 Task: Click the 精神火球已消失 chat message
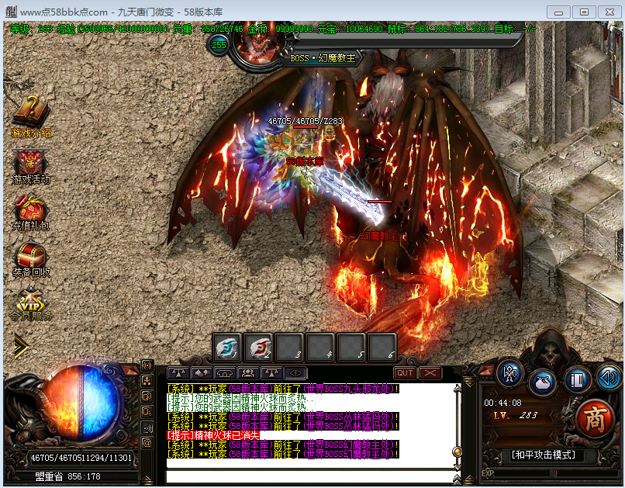pyautogui.click(x=212, y=435)
